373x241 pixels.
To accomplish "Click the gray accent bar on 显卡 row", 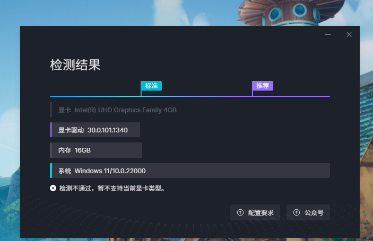I will point(51,110).
